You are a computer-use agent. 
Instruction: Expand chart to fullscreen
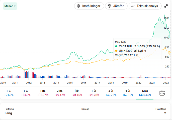pos(166,6)
